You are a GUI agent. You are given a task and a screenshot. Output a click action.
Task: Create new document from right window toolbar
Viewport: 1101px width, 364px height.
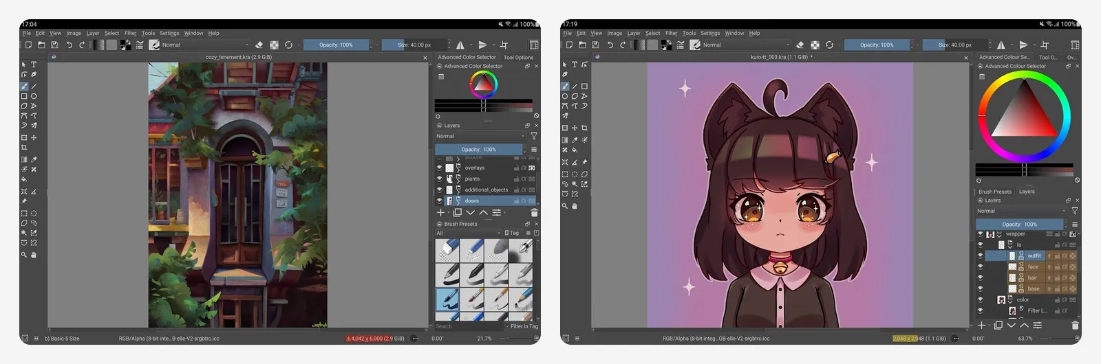point(569,45)
